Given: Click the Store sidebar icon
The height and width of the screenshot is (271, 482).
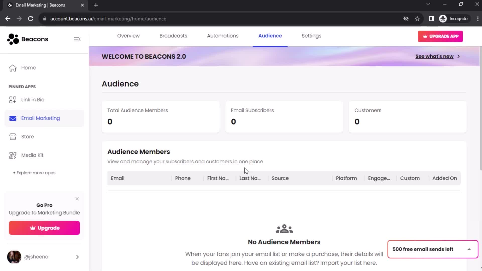Looking at the screenshot, I should coord(13,136).
